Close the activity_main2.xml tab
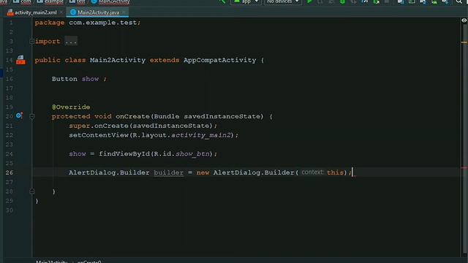Viewport: 468px width, 263px height. 61,12
